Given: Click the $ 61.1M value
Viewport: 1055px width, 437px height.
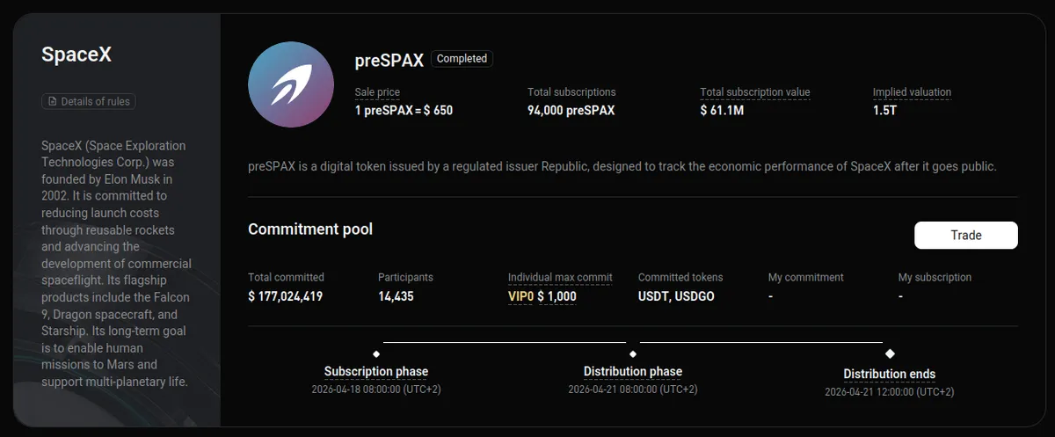Looking at the screenshot, I should (722, 111).
